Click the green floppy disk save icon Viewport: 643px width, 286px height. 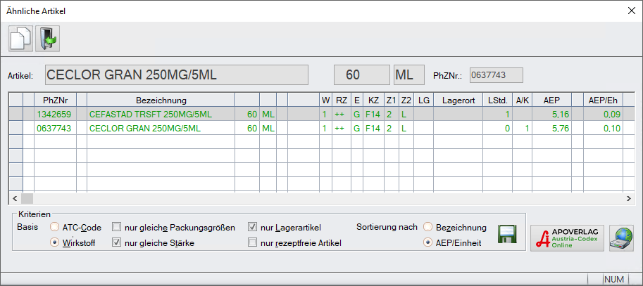tap(507, 235)
